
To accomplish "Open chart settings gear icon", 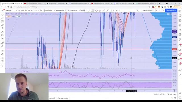I will point(156,10).
